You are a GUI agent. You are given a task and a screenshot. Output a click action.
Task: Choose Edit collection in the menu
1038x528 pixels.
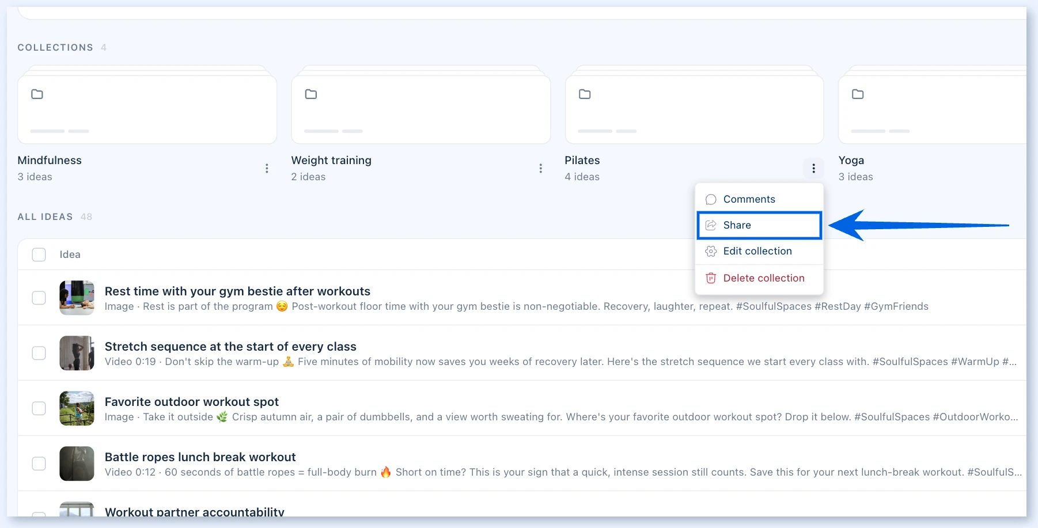759,251
